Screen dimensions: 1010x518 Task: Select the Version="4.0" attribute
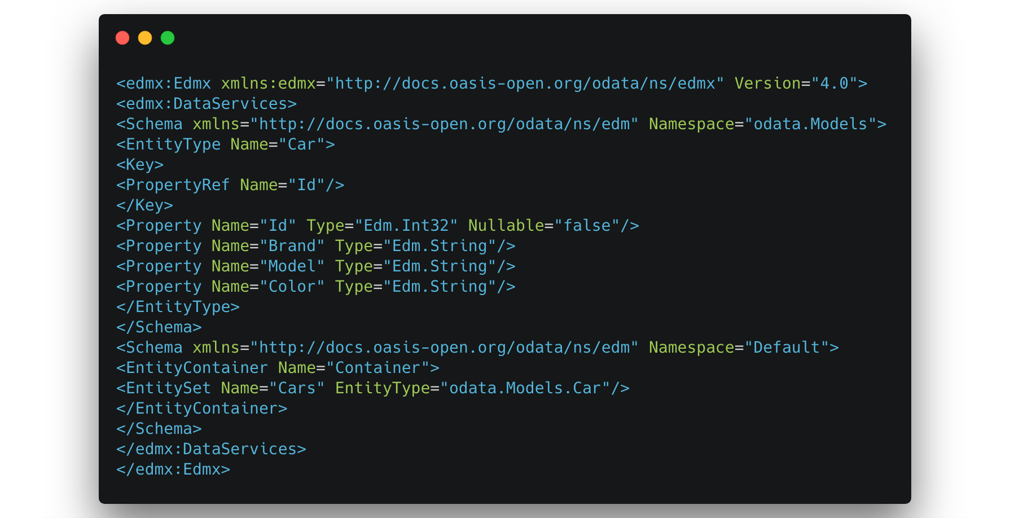[x=796, y=84]
